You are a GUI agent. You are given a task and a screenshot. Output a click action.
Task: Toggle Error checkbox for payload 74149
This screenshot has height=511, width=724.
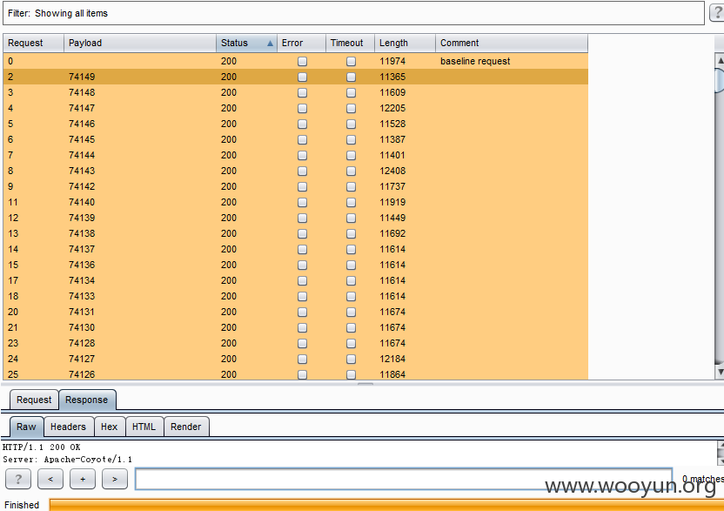pyautogui.click(x=302, y=77)
